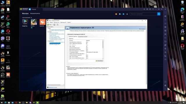The width and height of the screenshot is (186, 104).
Task: Click the forward navigation arrow in NVIDIA toolbar
Action: (54, 25)
